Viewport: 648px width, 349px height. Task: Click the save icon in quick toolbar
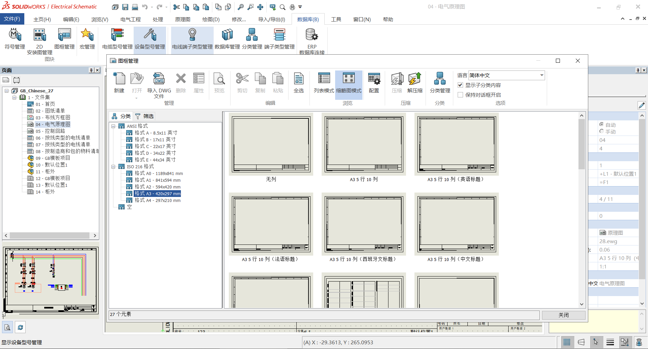[125, 7]
